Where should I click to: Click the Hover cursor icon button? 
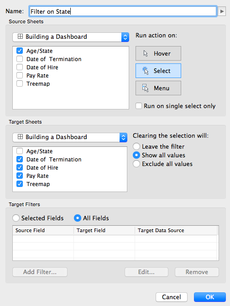(x=158, y=53)
